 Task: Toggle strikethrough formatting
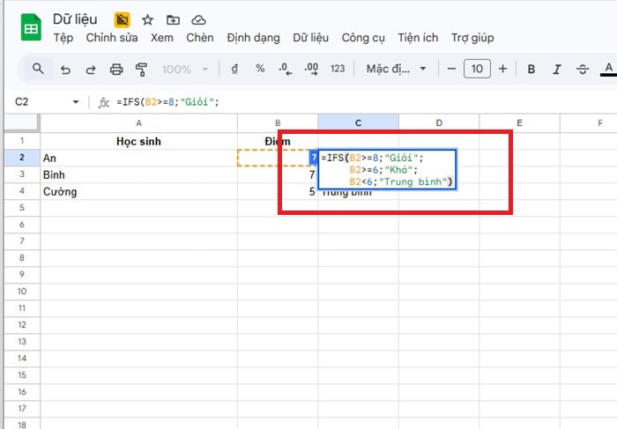(x=582, y=69)
